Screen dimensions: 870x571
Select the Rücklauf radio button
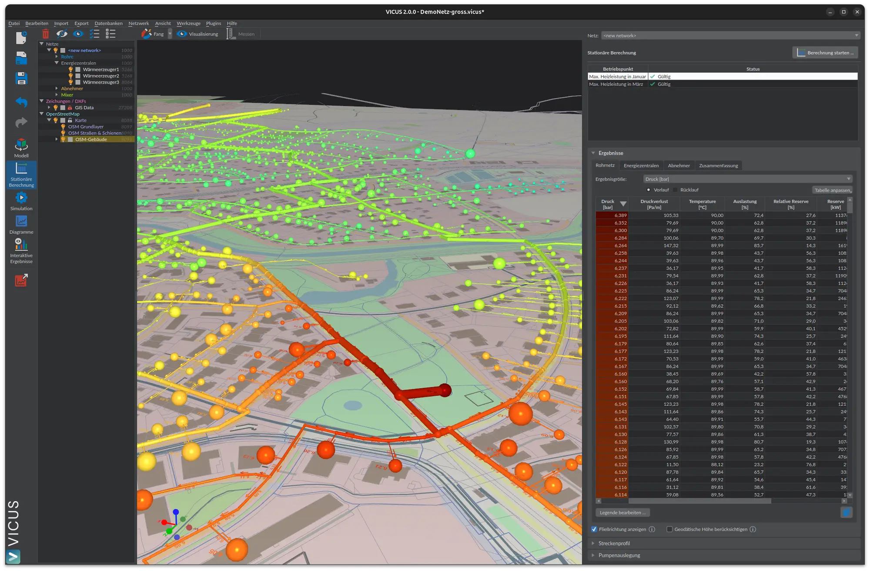tap(675, 190)
